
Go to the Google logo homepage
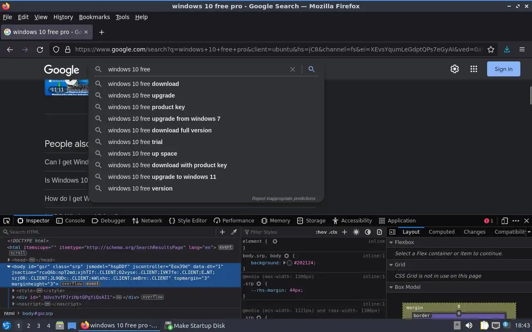(x=62, y=70)
